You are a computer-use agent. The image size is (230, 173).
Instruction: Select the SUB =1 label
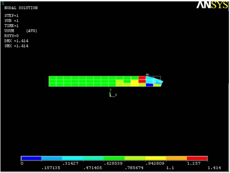click(x=12, y=21)
